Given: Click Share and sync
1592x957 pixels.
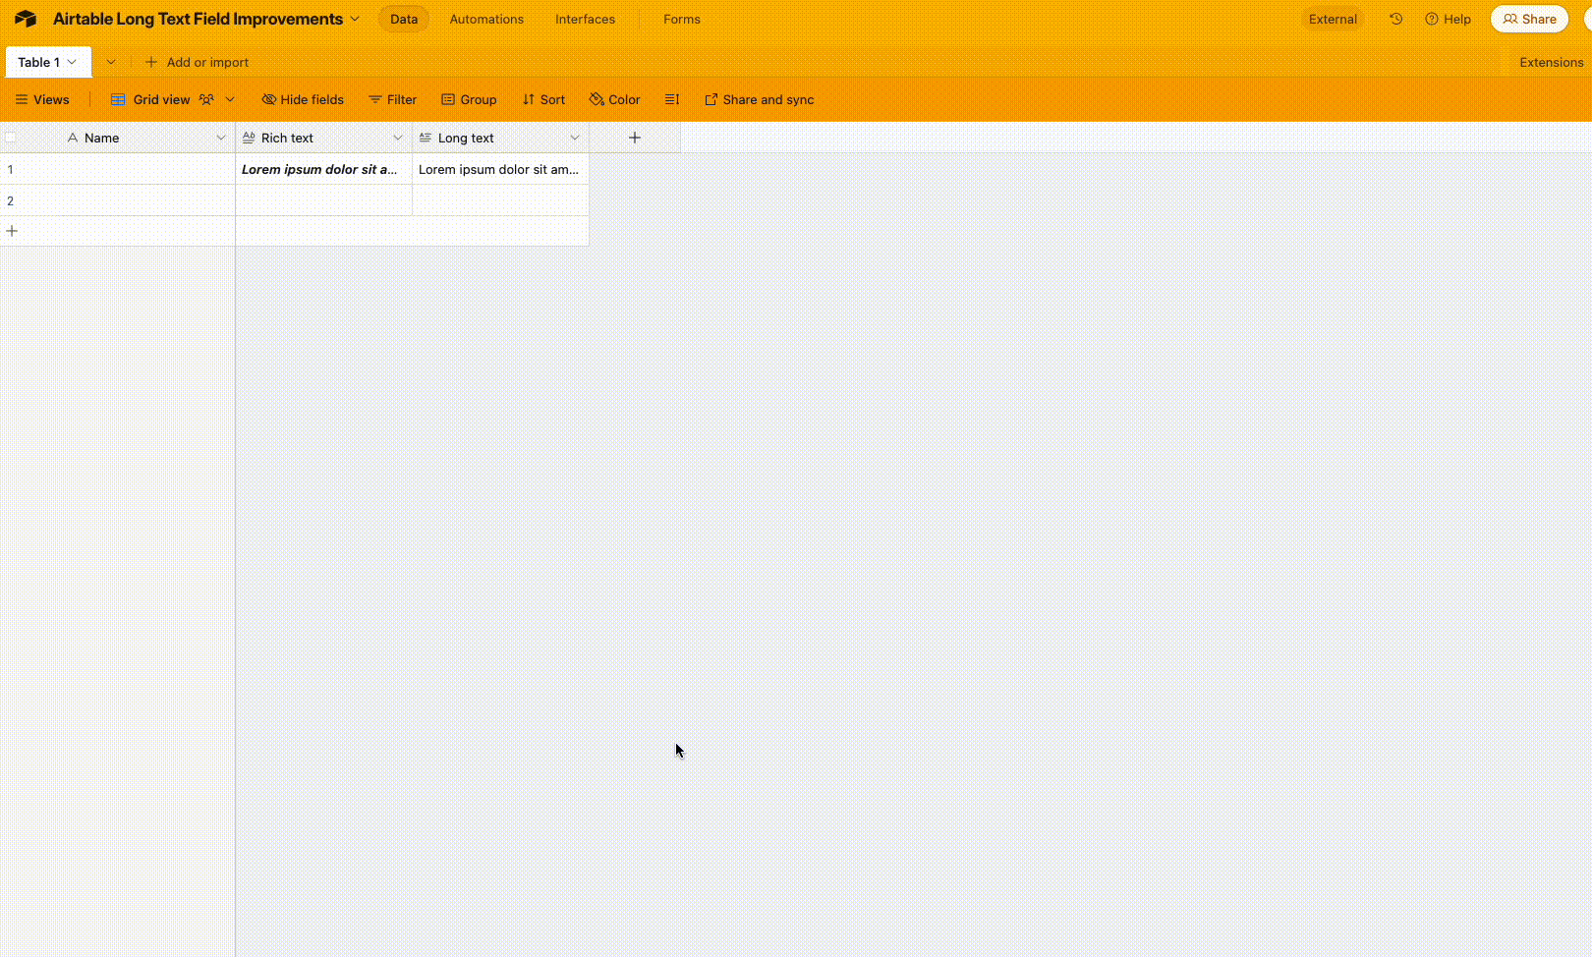Looking at the screenshot, I should click(759, 99).
